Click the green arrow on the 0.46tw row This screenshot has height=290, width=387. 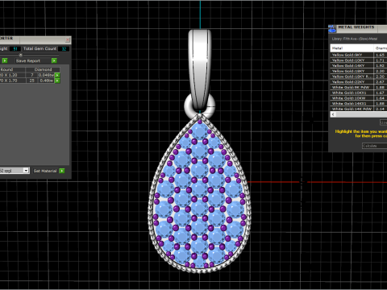(x=57, y=81)
